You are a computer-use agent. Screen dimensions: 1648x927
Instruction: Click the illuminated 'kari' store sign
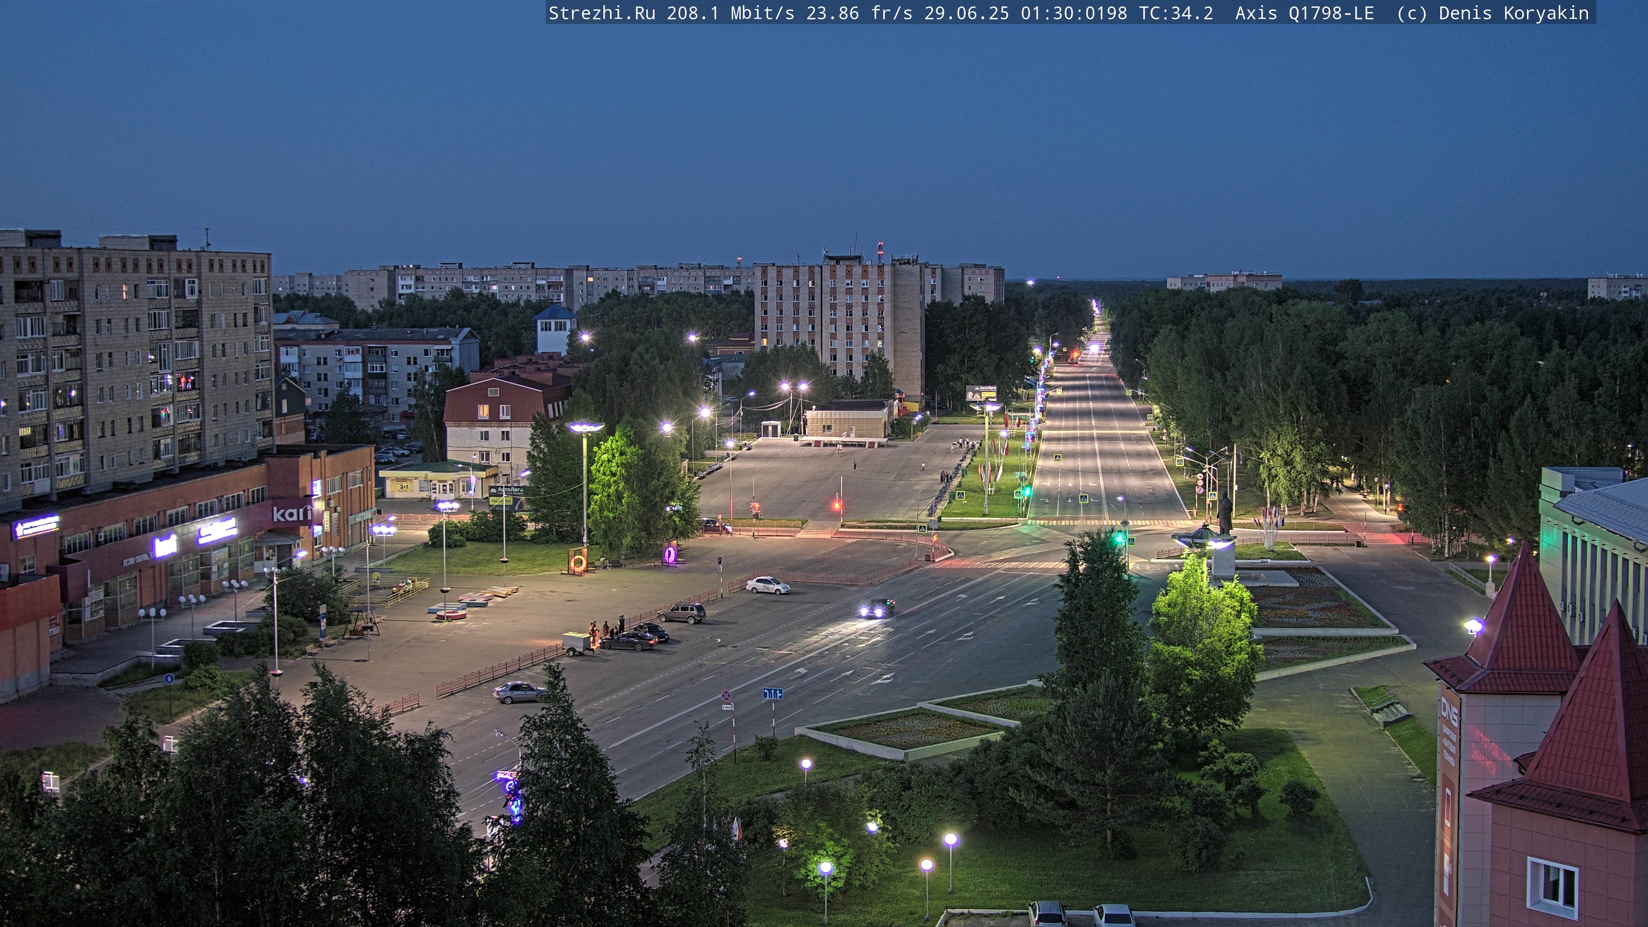click(x=292, y=513)
